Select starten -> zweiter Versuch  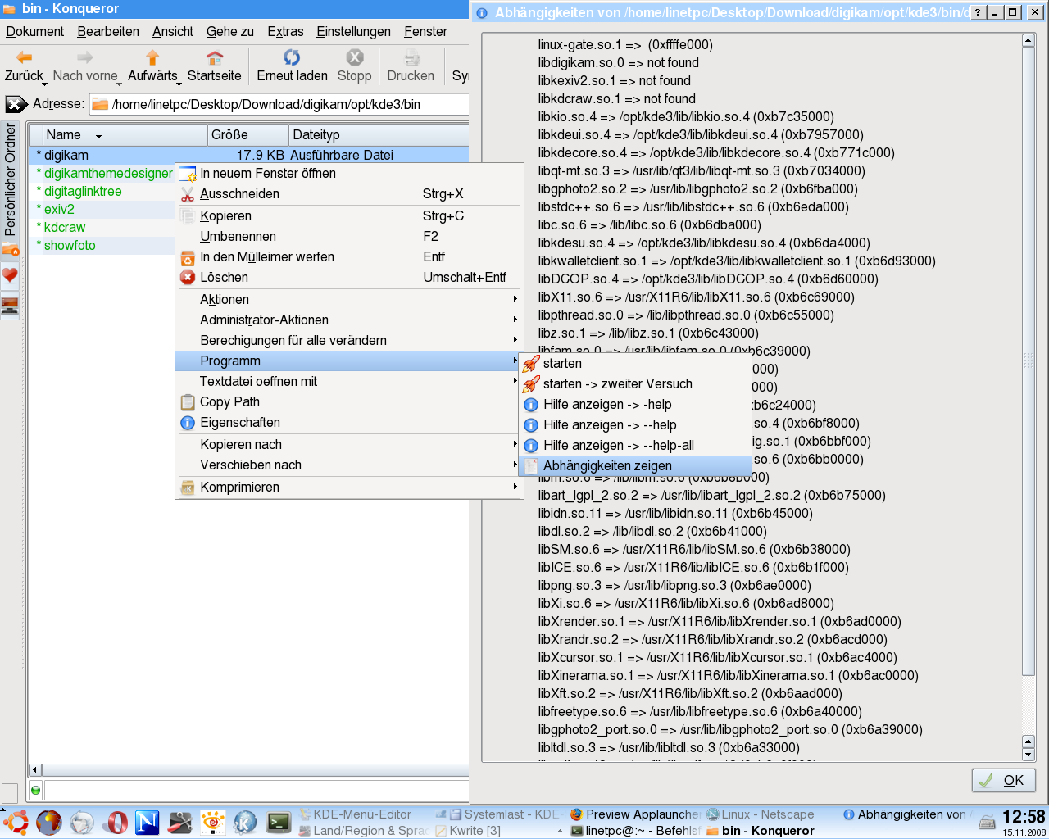coord(636,384)
